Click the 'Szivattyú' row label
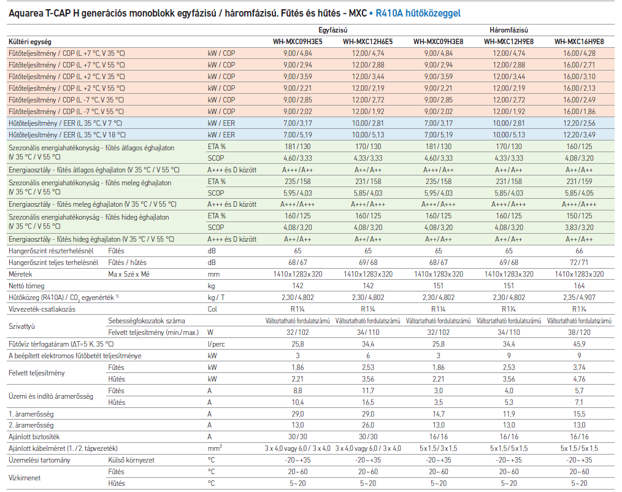The height and width of the screenshot is (492, 622). (22, 326)
